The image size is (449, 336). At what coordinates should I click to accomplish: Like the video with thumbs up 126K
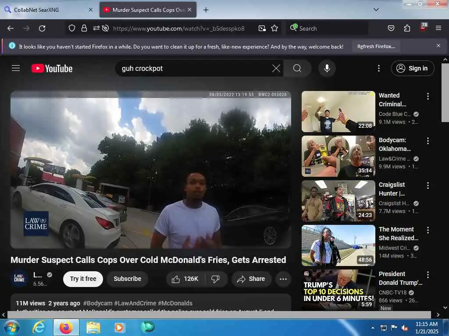(185, 279)
